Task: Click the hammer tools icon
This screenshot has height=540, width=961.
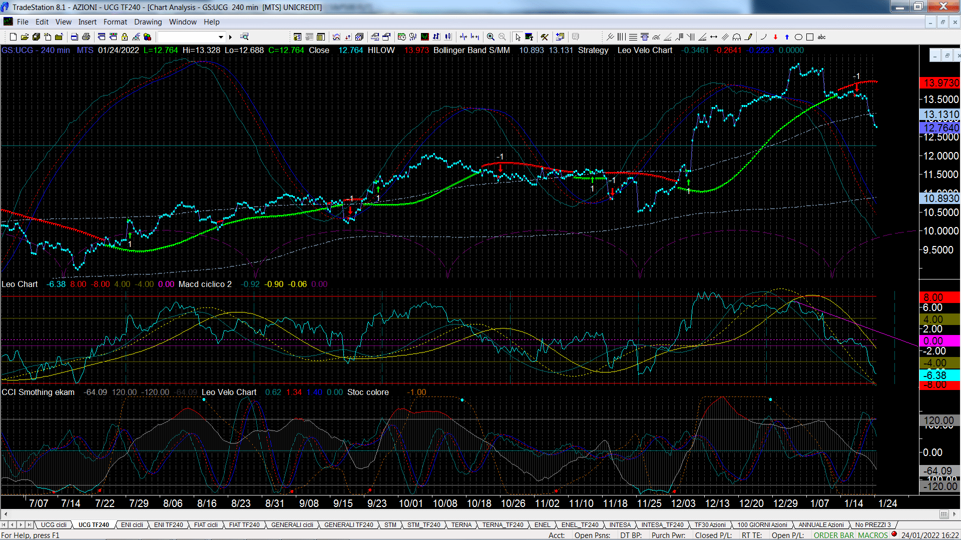Action: point(545,37)
